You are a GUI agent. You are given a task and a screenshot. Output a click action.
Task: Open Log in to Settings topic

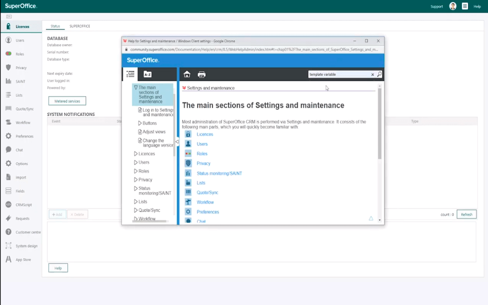coord(158,112)
